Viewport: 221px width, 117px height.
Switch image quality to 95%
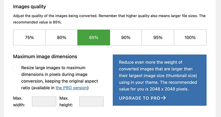(158, 38)
